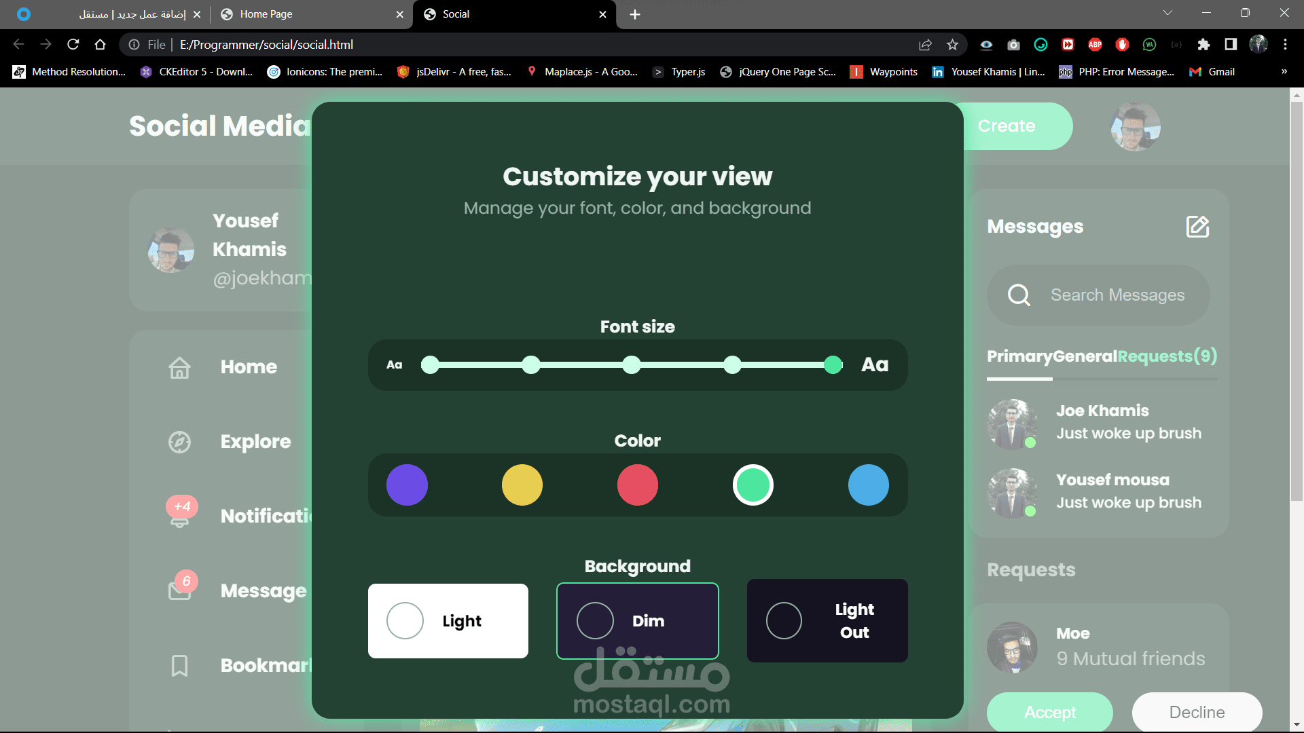Bookmark this page with the star icon

pyautogui.click(x=952, y=45)
